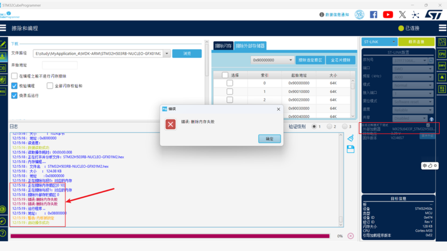Toggle the full flash checksum checkbox

[x=50, y=86]
